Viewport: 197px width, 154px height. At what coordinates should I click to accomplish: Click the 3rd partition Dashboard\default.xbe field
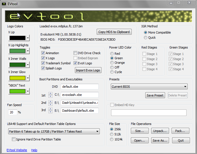click(x=80, y=111)
